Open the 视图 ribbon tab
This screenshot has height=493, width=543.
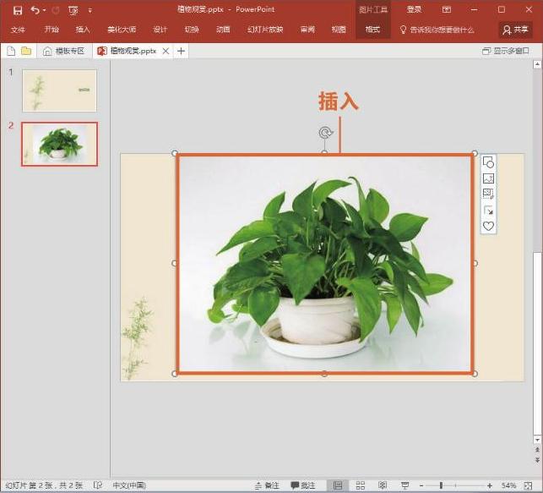tap(339, 30)
